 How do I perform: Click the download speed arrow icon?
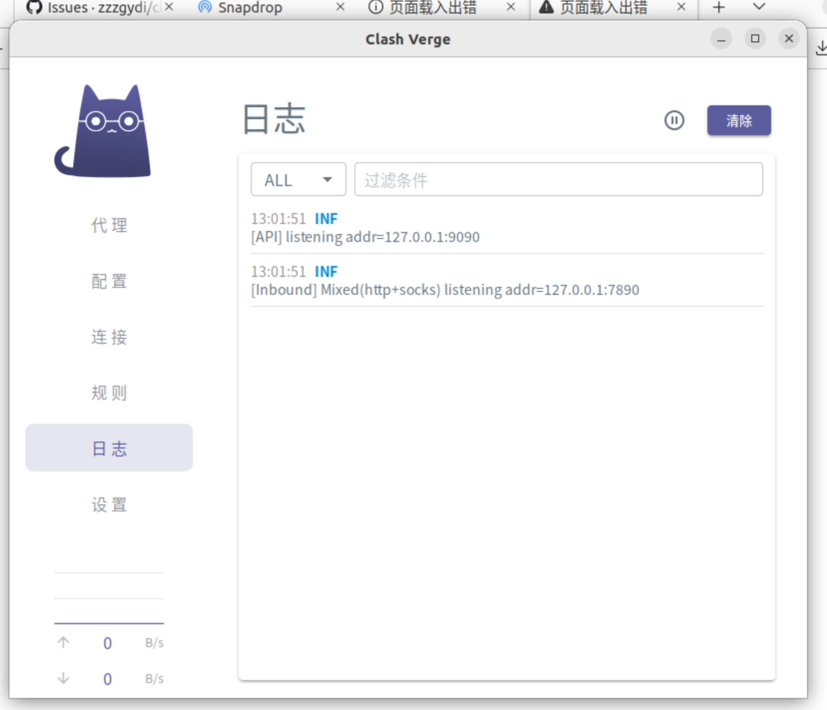[x=63, y=678]
